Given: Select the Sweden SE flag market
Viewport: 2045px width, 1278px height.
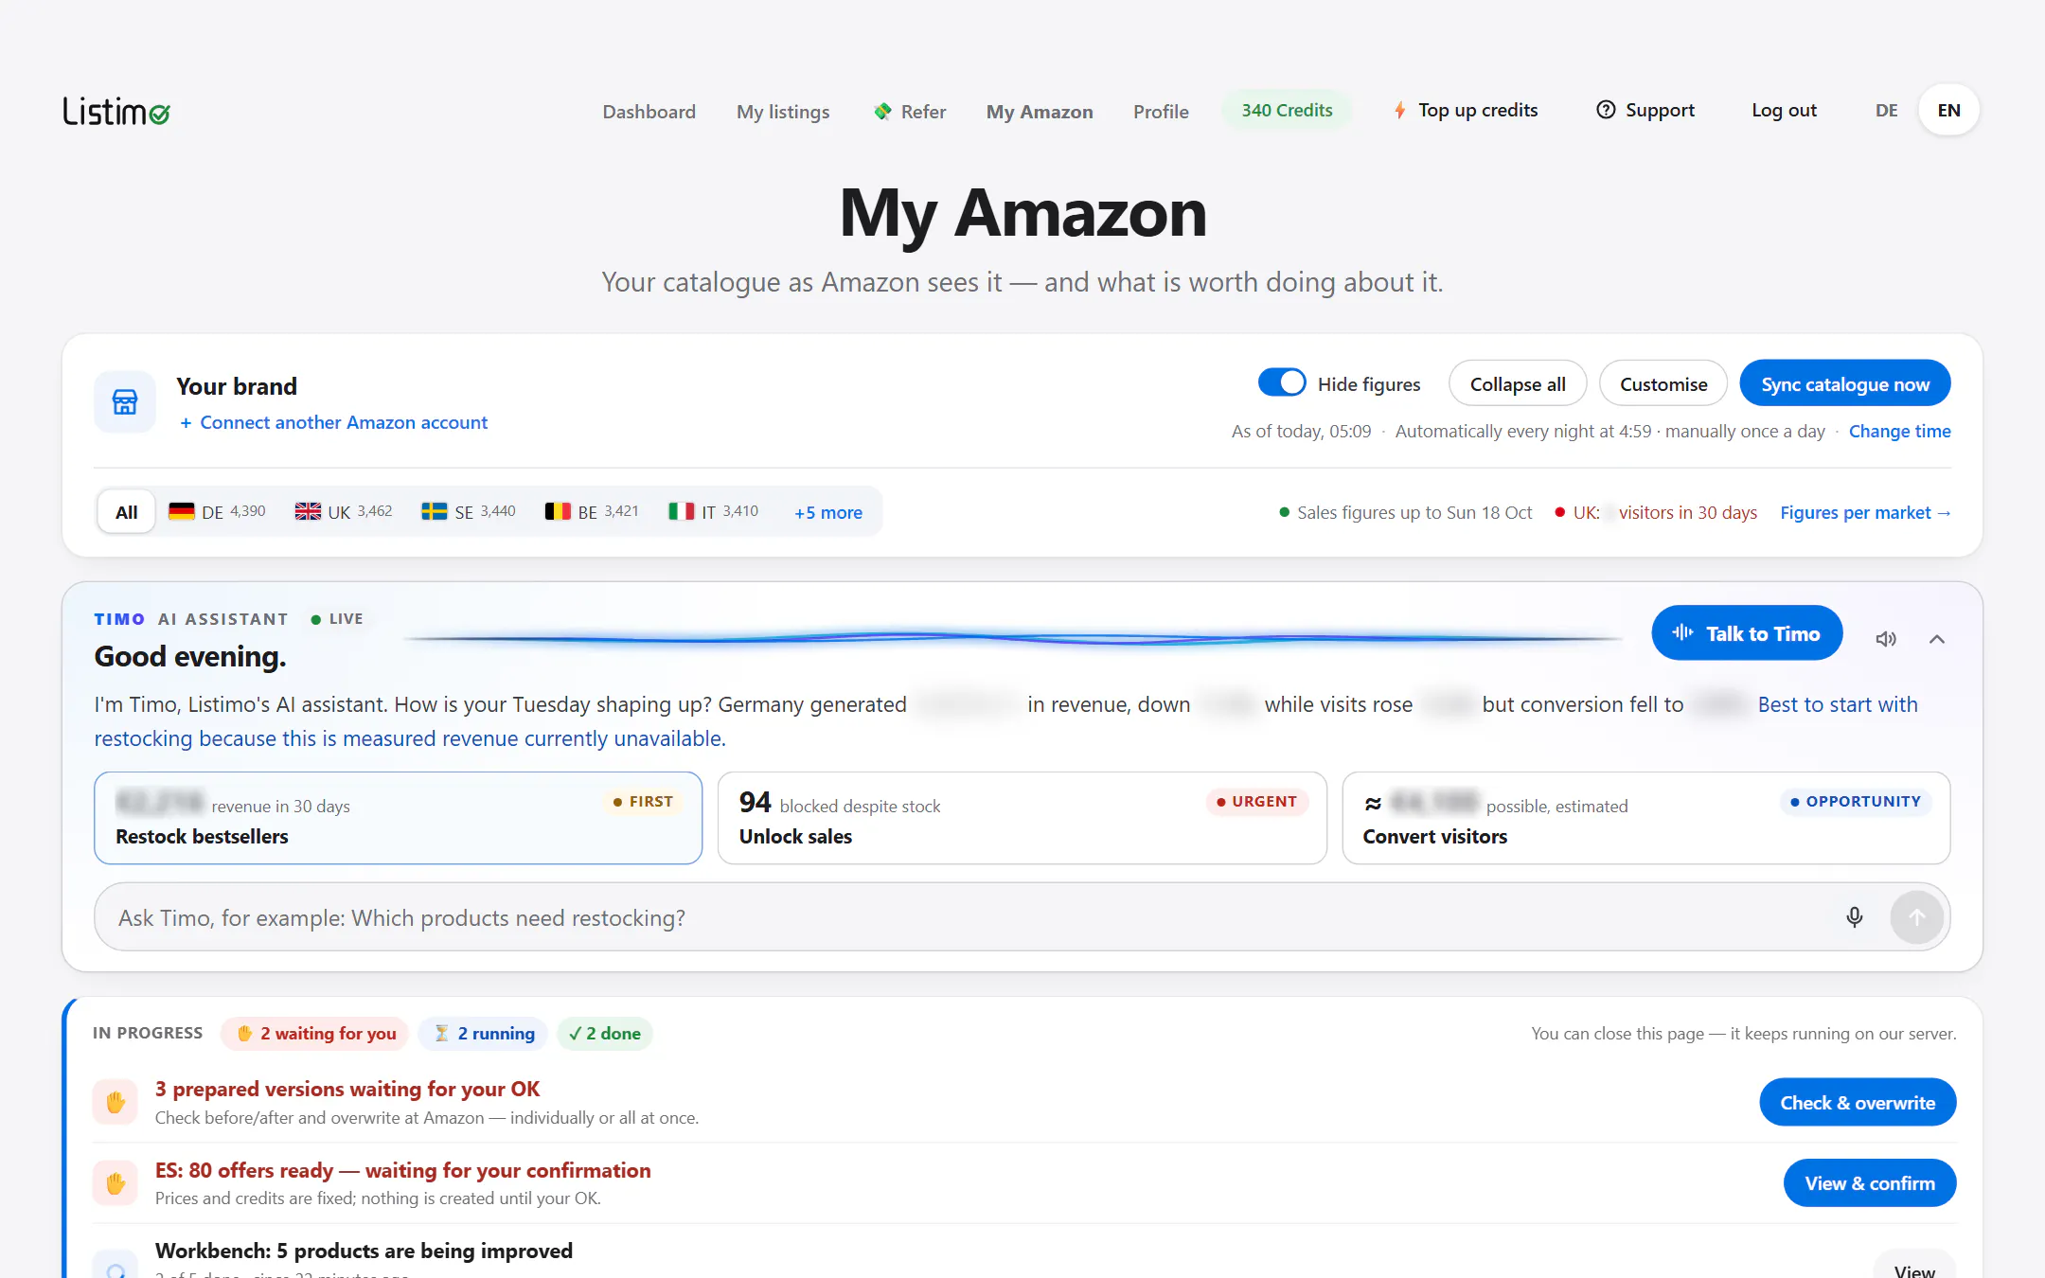Looking at the screenshot, I should click(x=469, y=512).
